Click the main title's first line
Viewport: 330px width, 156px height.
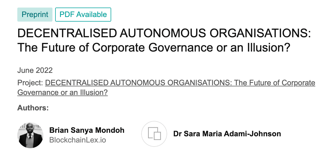click(x=164, y=34)
